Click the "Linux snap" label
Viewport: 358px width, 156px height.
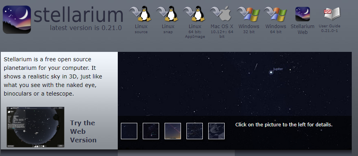(x=168, y=29)
